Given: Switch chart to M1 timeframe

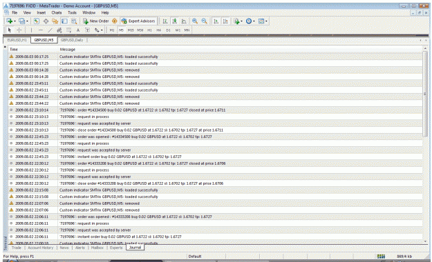Looking at the screenshot, I should (x=112, y=30).
